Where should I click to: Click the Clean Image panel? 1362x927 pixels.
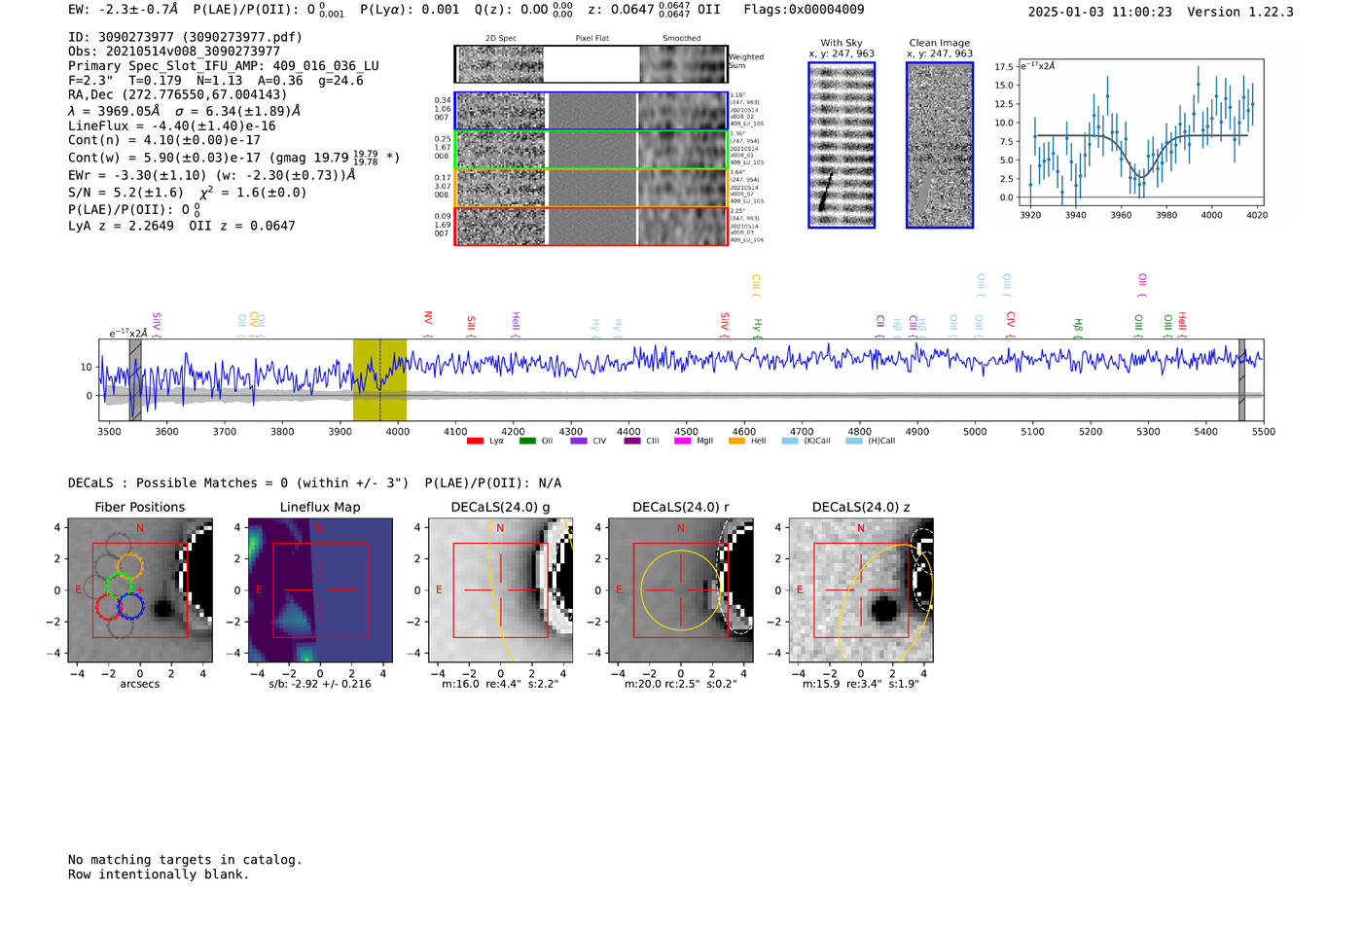tap(940, 145)
